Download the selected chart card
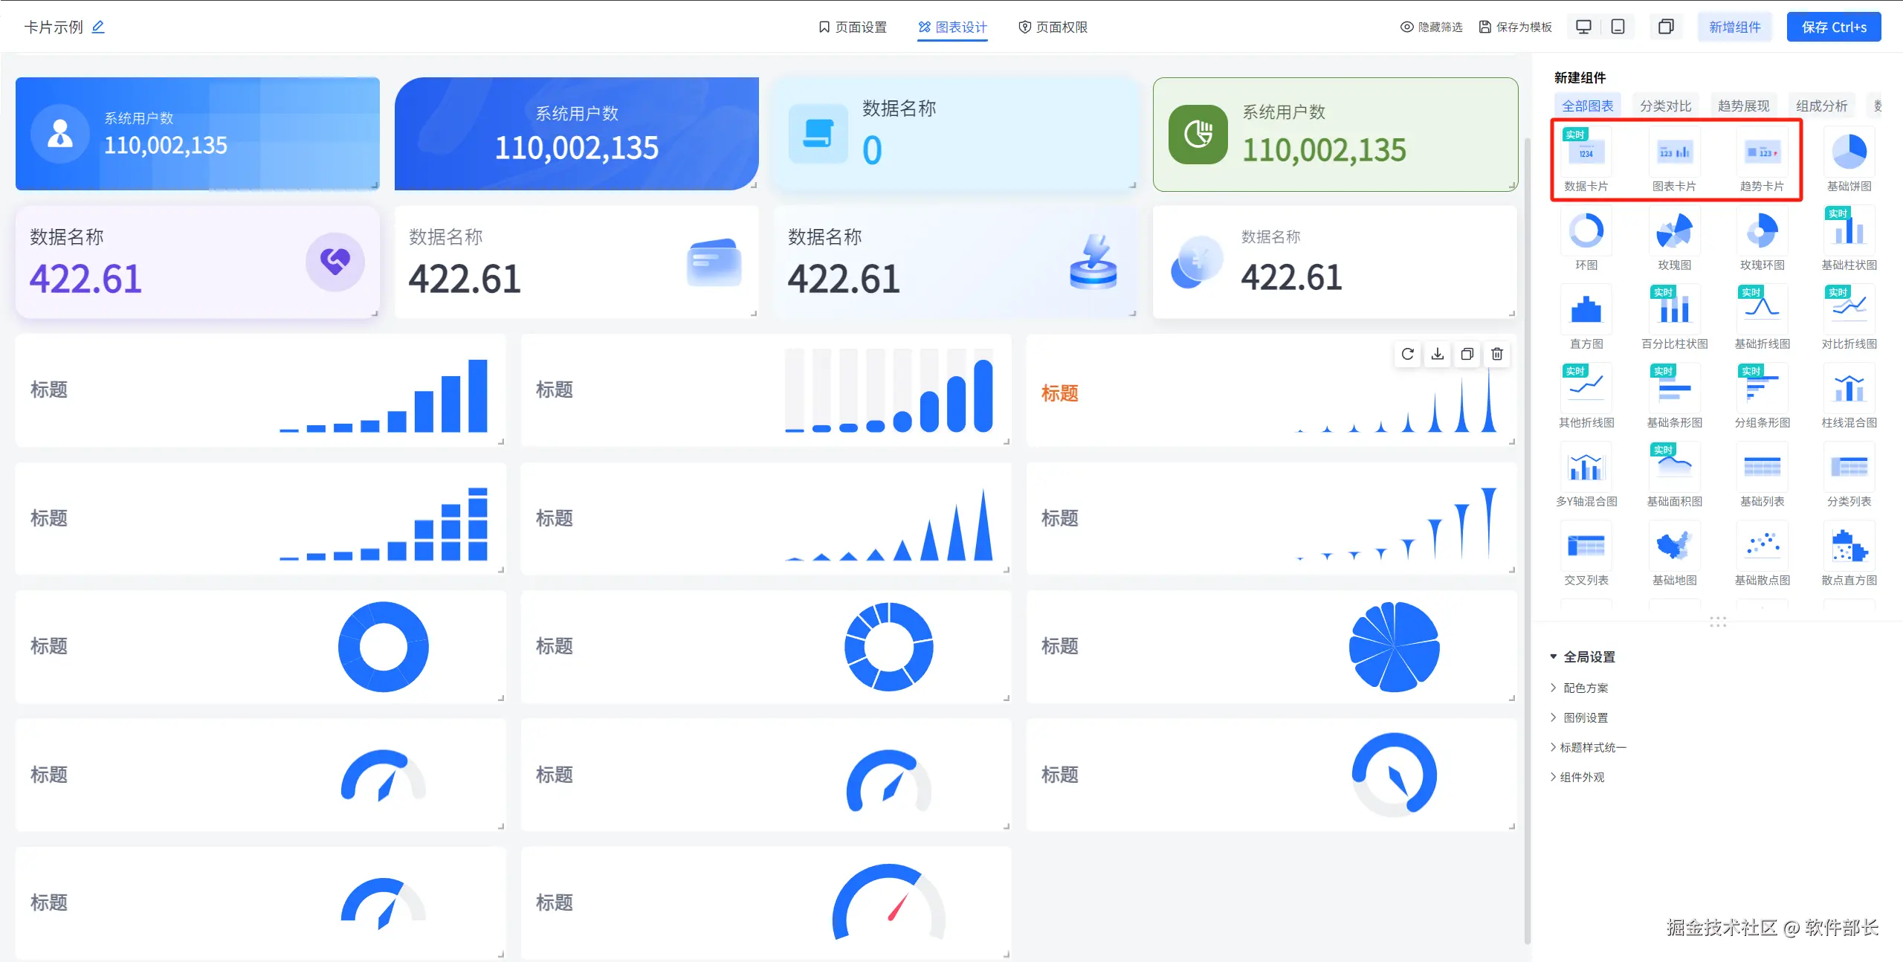This screenshot has height=962, width=1903. pyautogui.click(x=1437, y=354)
